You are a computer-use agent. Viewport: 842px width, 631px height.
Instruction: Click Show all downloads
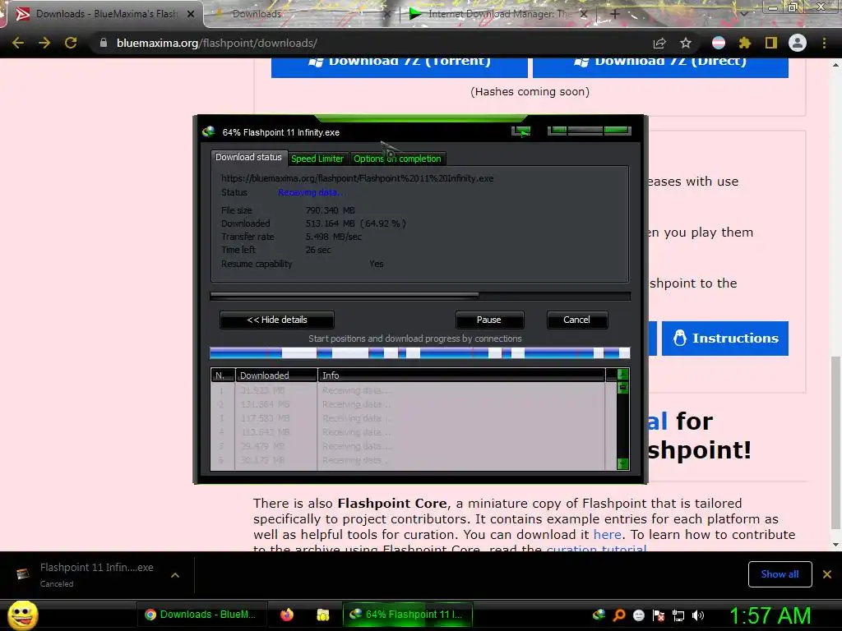point(780,574)
